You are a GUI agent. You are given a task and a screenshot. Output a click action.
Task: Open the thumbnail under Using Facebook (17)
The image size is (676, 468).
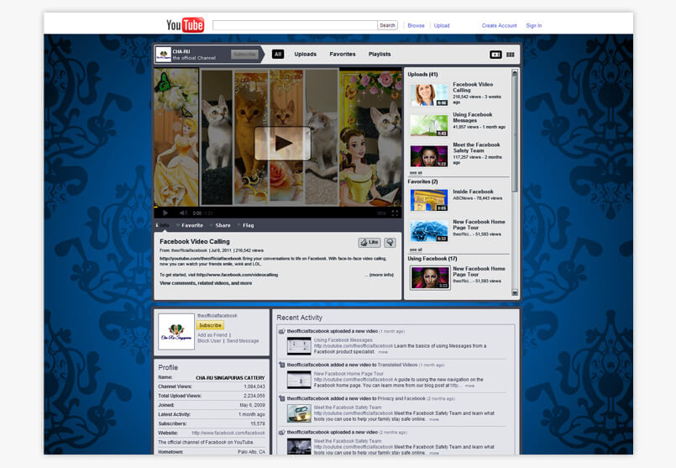coord(430,278)
